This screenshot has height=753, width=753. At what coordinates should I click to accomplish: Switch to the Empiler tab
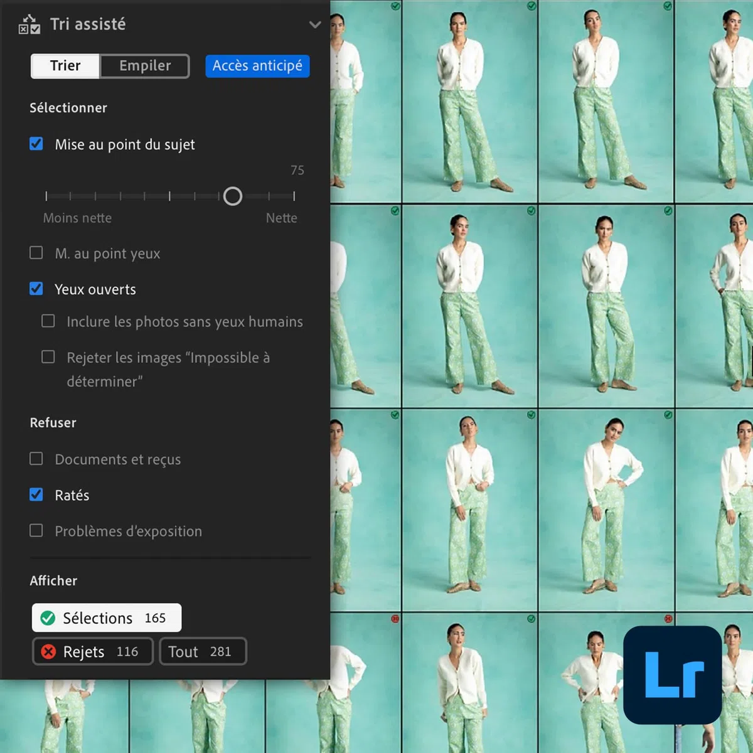tap(145, 66)
